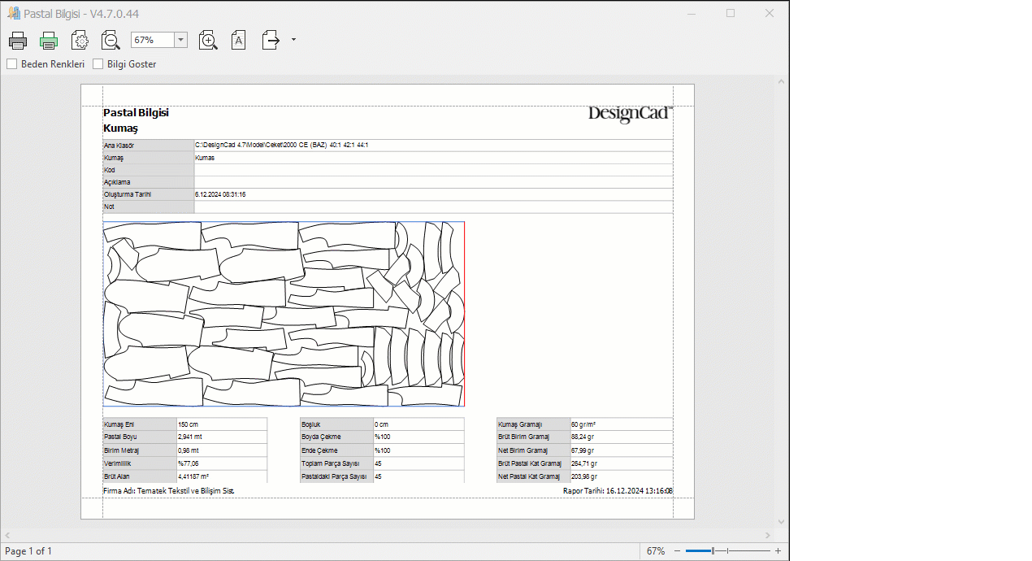Viewport: 1032px width, 561px height.
Task: Click inside the 67% zoom percentage field
Action: tap(152, 40)
